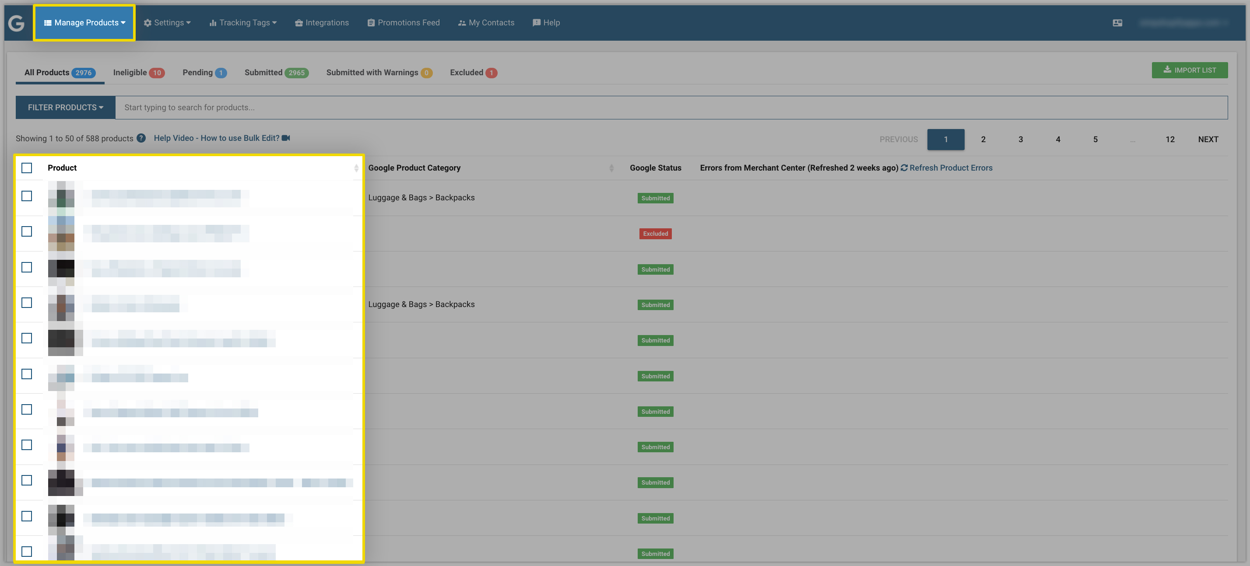Click the first product thumbnail image
1250x566 pixels.
[61, 198]
